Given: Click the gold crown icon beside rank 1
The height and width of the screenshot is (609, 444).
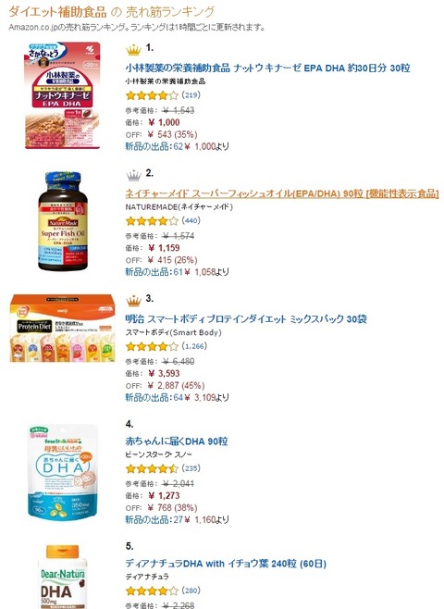Looking at the screenshot, I should [133, 50].
